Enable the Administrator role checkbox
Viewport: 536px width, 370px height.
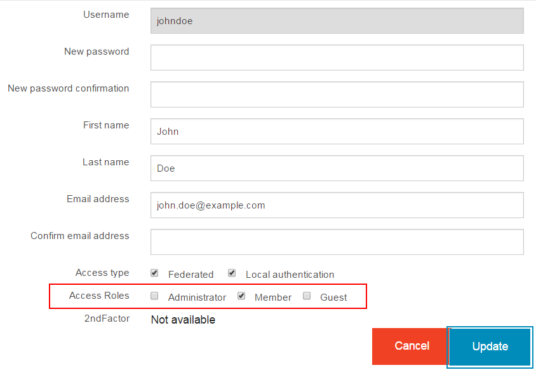point(154,296)
